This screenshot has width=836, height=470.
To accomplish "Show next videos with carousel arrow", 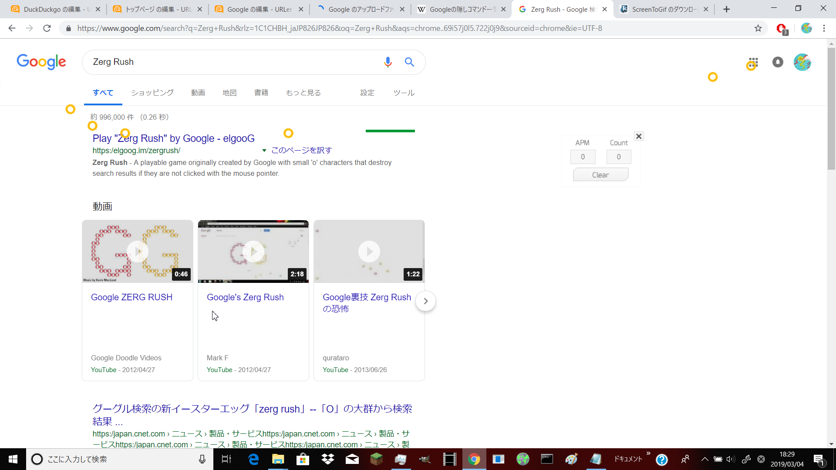I will point(425,301).
